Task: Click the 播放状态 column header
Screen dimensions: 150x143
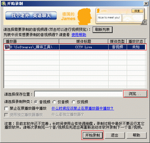Action: [x=136, y=41]
